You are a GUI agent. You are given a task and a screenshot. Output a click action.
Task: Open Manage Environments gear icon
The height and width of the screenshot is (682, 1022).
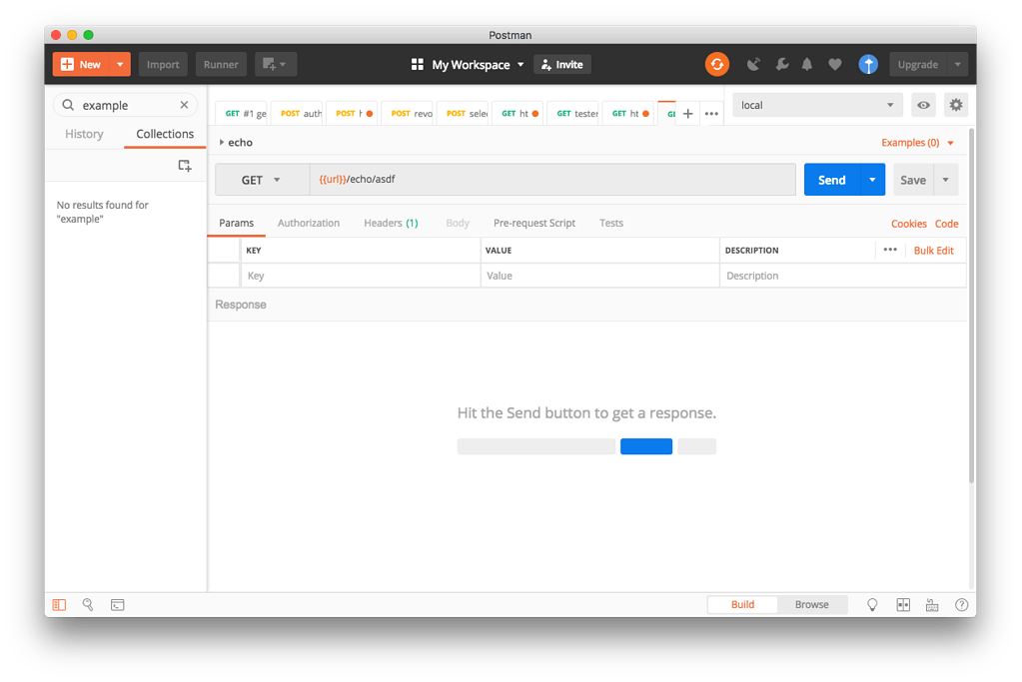[x=955, y=105]
